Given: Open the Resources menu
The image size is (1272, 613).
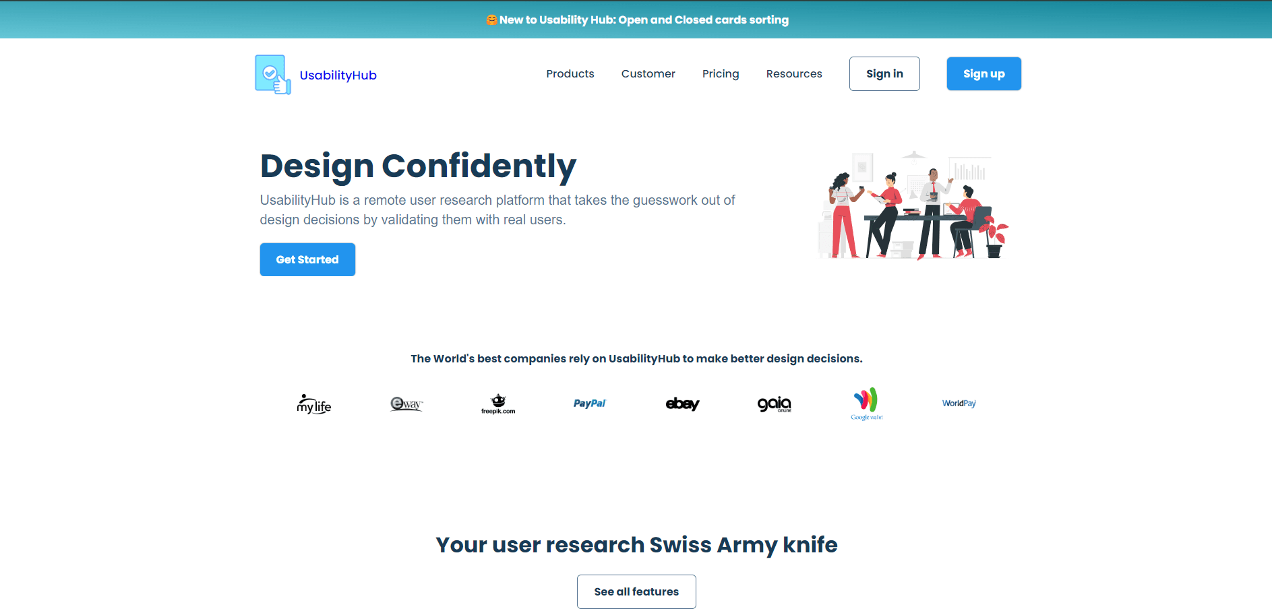Looking at the screenshot, I should 794,73.
